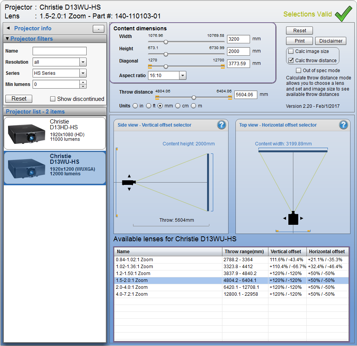Check Show discontinued option

pos(53,99)
